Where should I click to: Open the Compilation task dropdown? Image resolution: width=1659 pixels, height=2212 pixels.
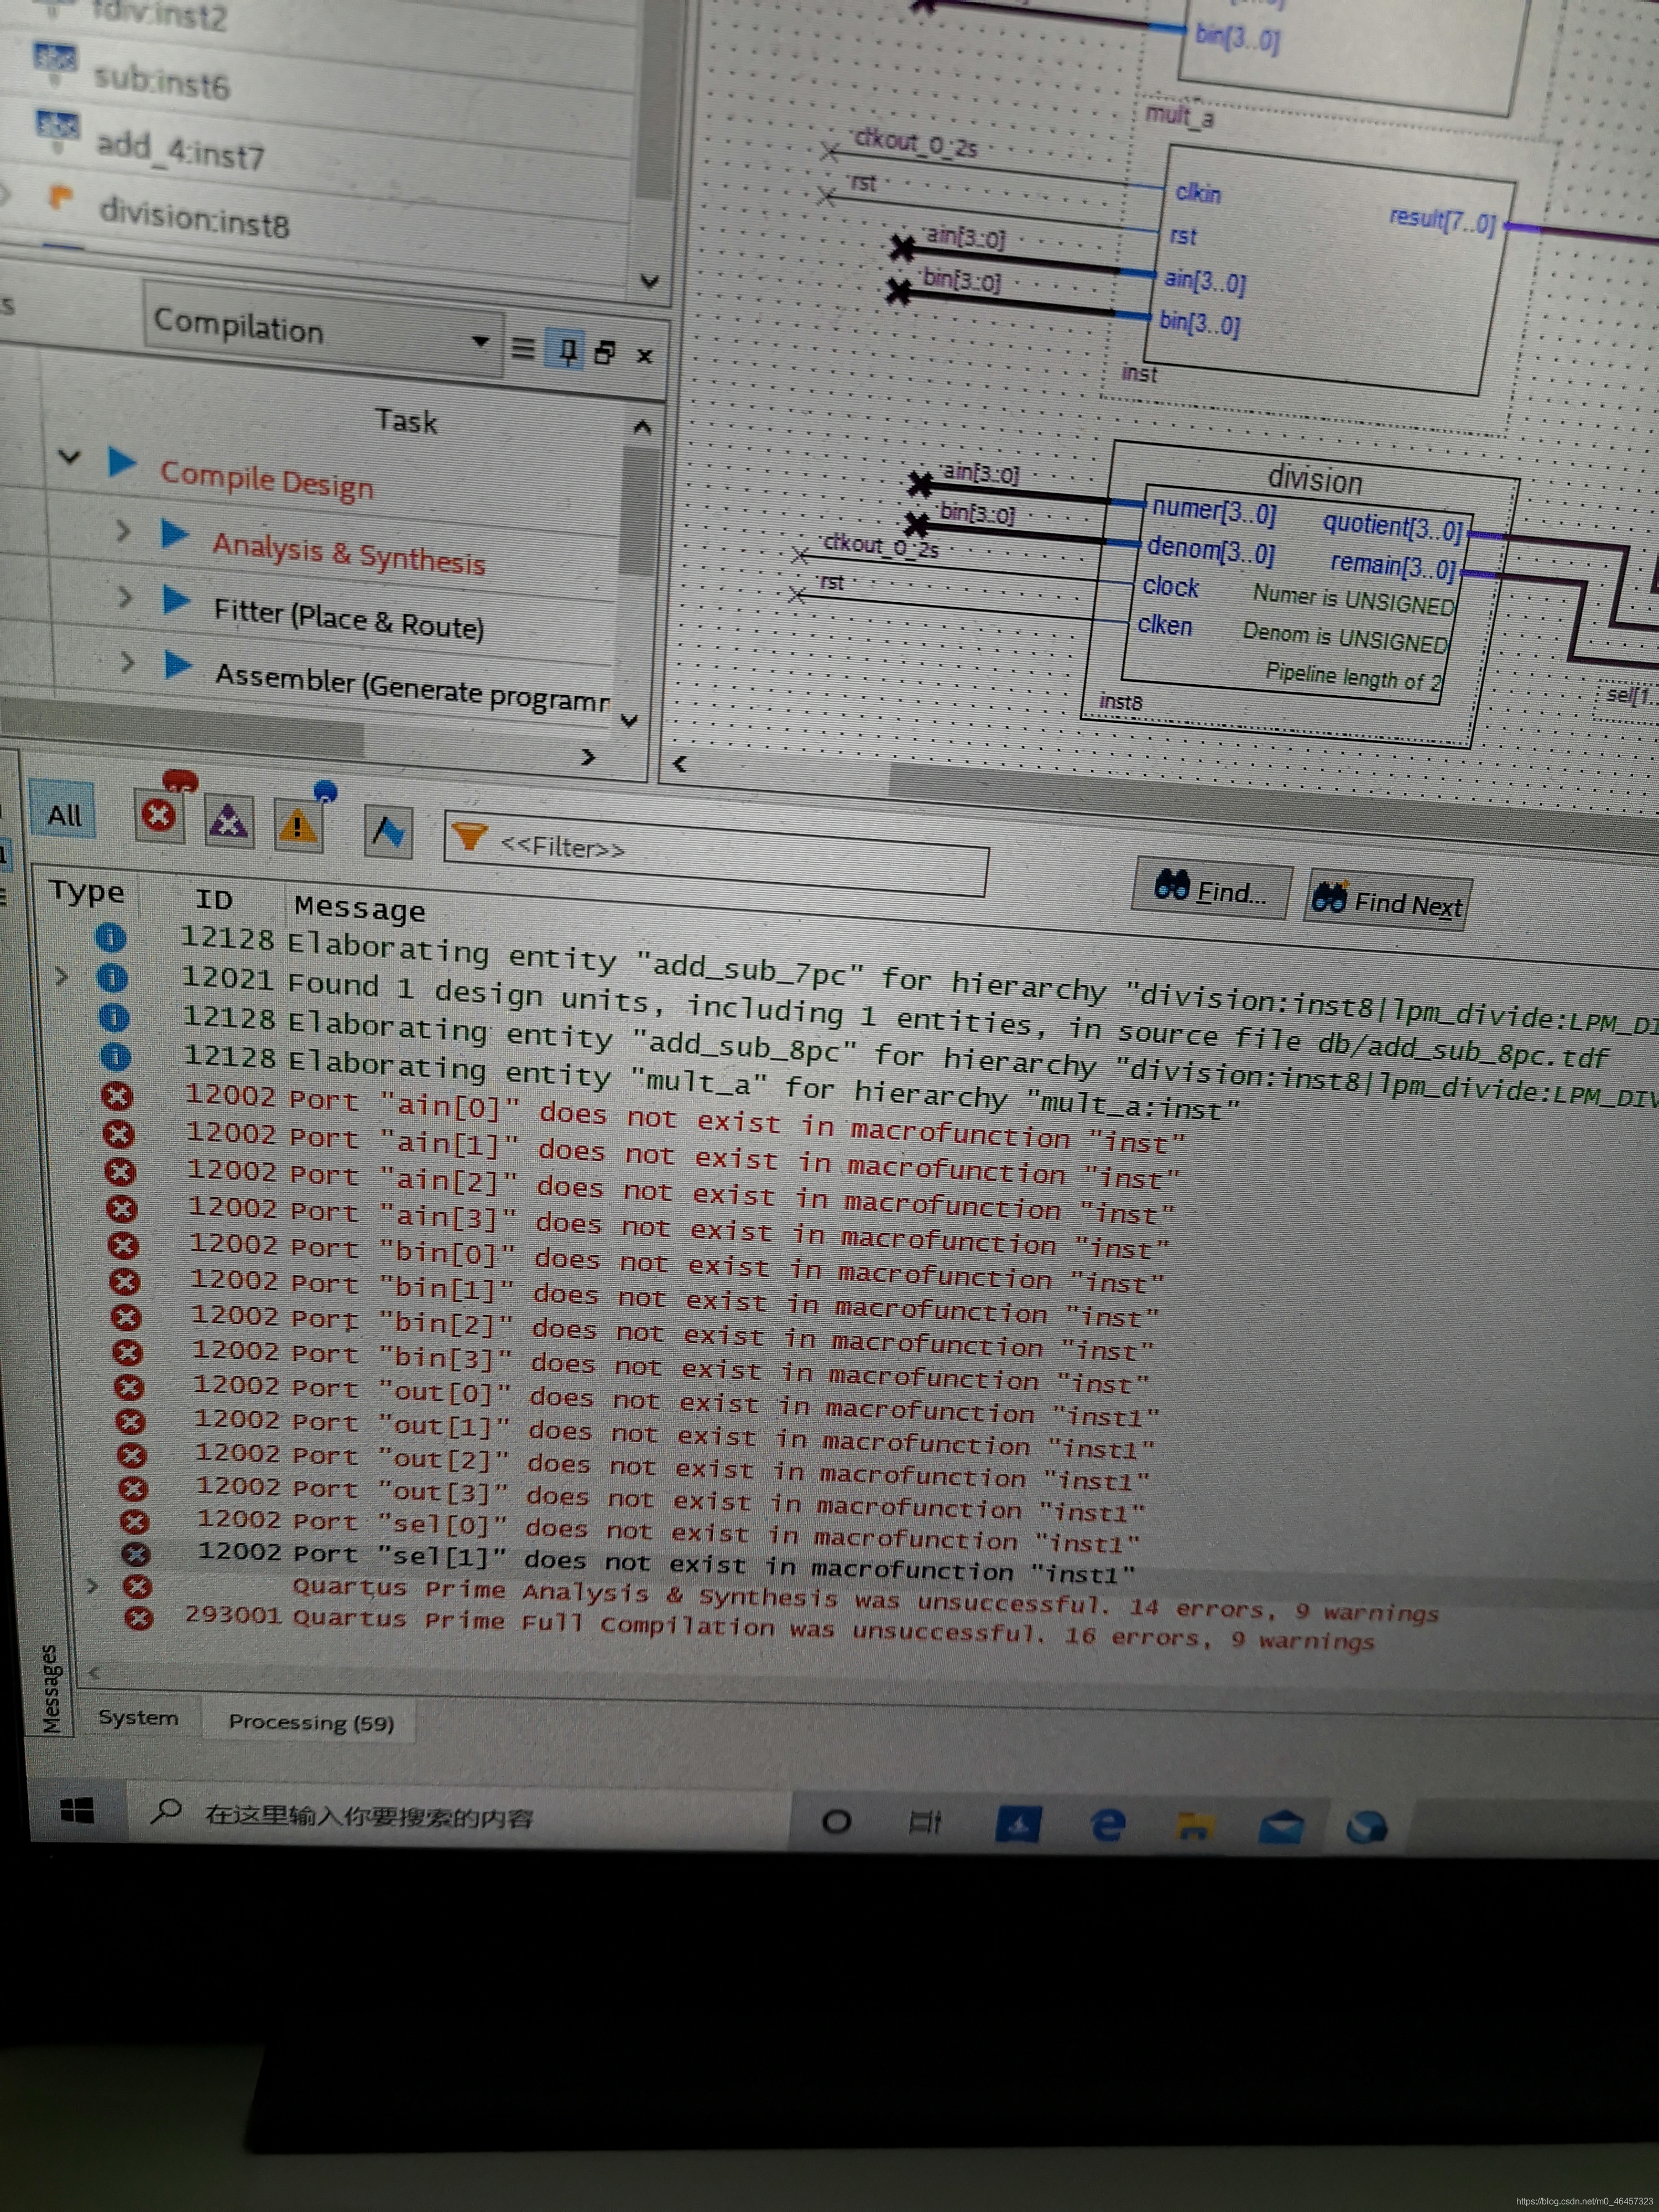click(x=322, y=329)
